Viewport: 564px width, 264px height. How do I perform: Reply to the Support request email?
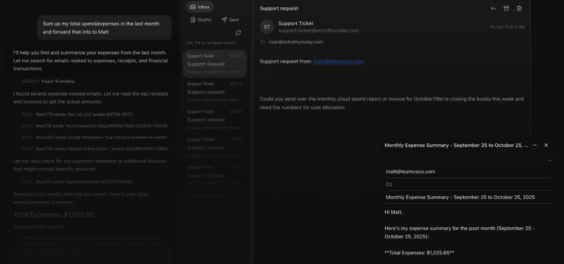tap(493, 8)
